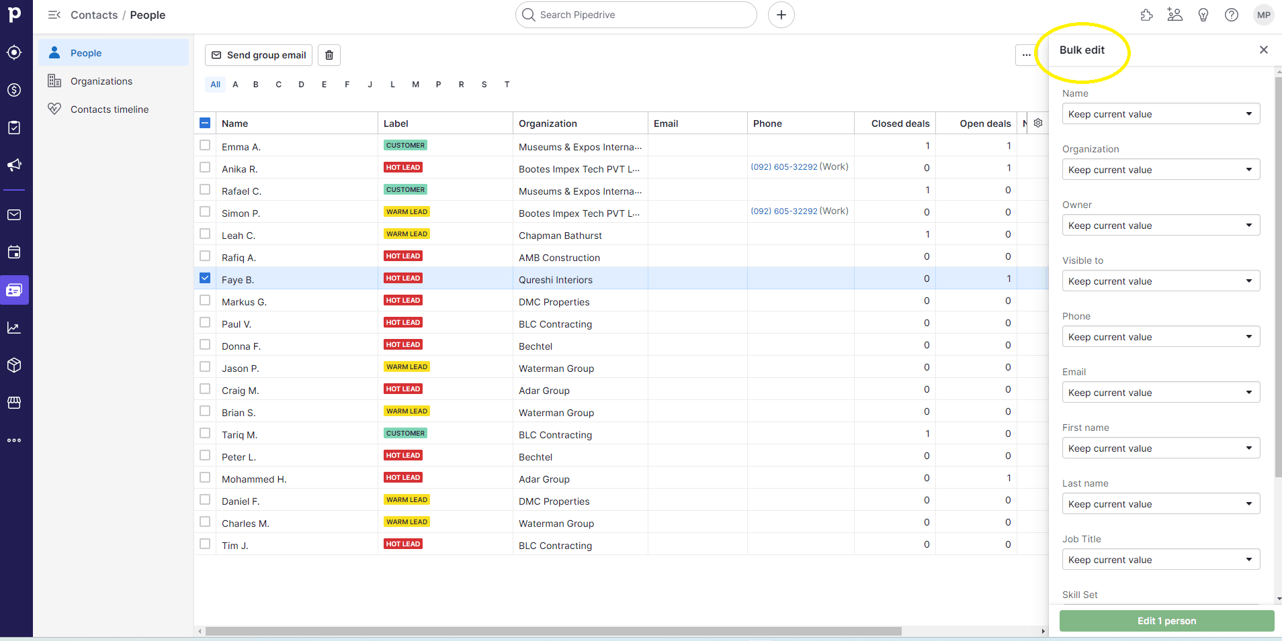Filter by the All alphabet tab
The image size is (1282, 641).
(x=215, y=85)
